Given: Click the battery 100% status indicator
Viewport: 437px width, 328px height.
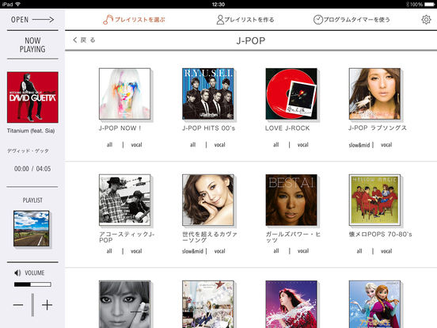Looking at the screenshot, I should tap(421, 4).
